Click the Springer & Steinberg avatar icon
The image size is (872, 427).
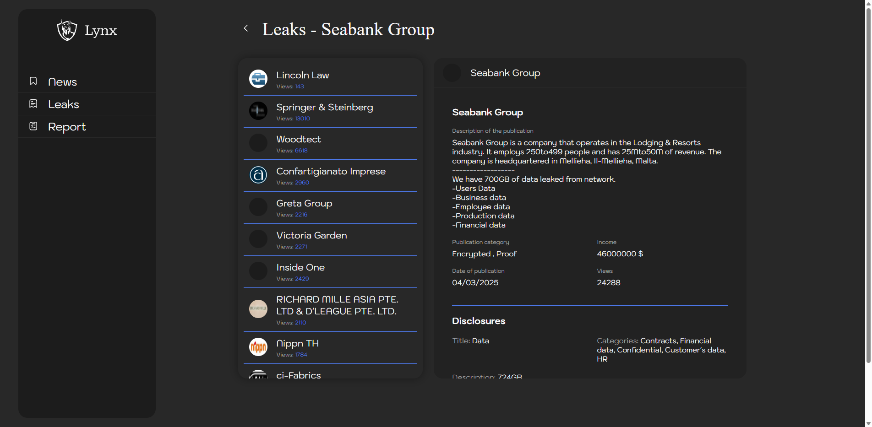coord(258,111)
